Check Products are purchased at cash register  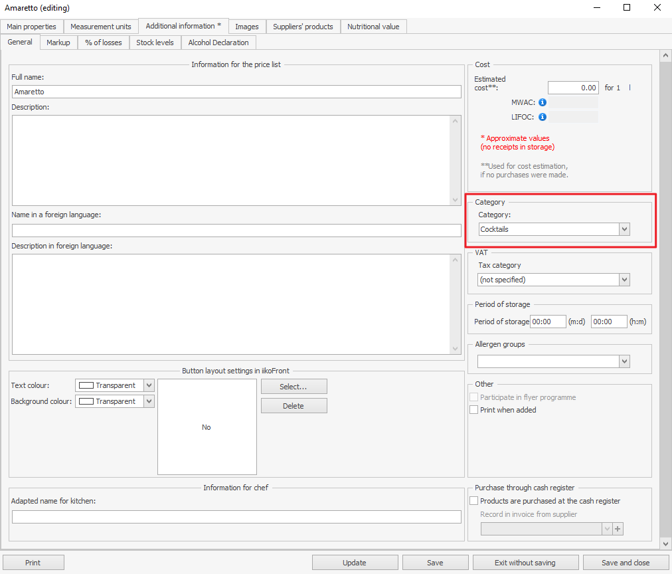click(x=474, y=501)
